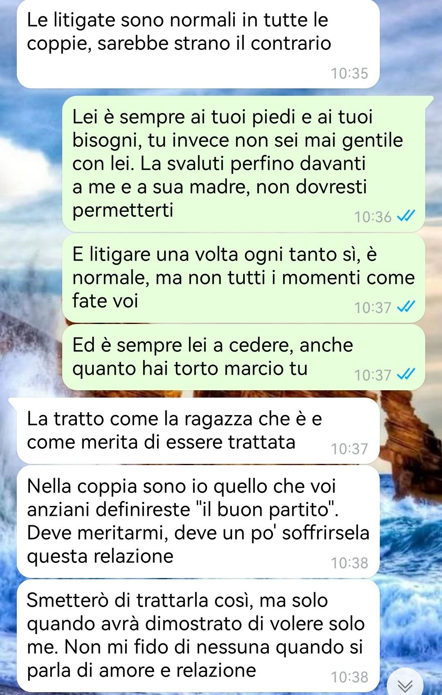Tap the message 'E litigare una volta ogni tanto'
Image resolution: width=442 pixels, height=695 pixels.
click(x=244, y=278)
